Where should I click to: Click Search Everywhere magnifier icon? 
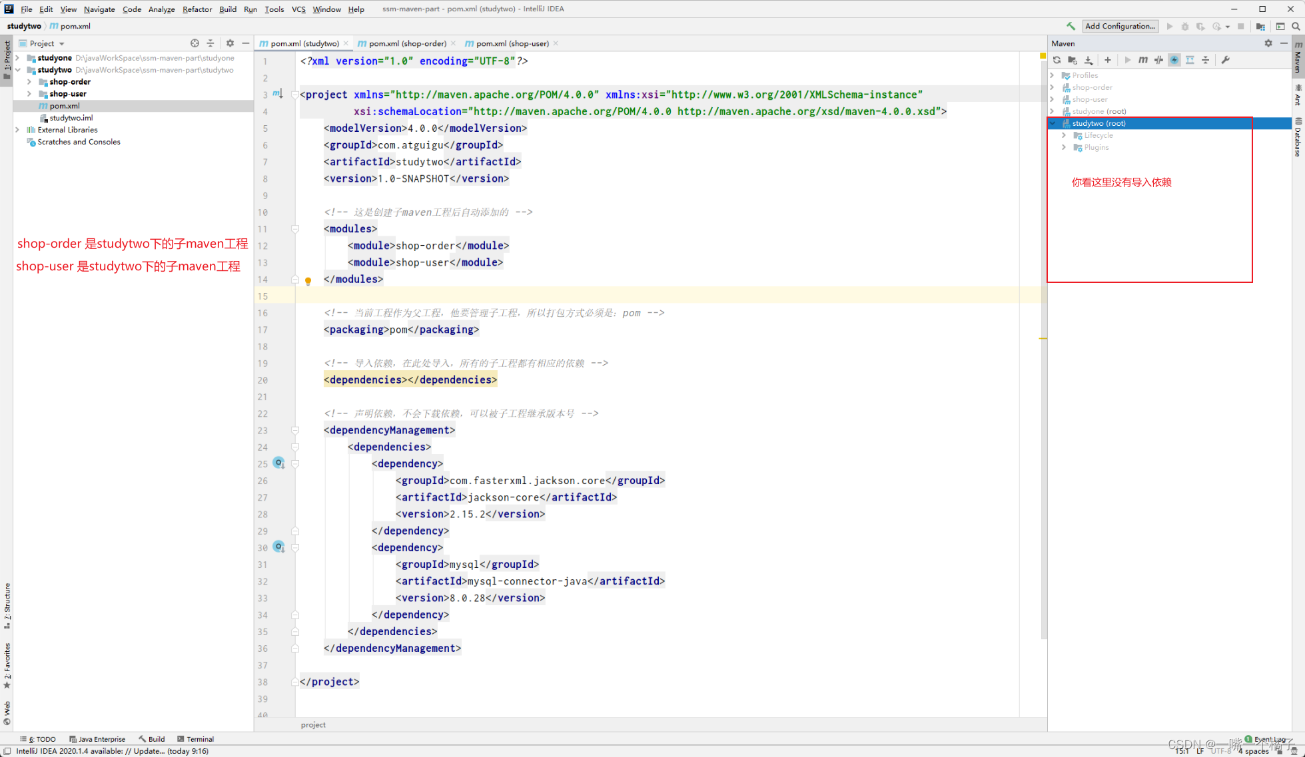click(x=1296, y=26)
